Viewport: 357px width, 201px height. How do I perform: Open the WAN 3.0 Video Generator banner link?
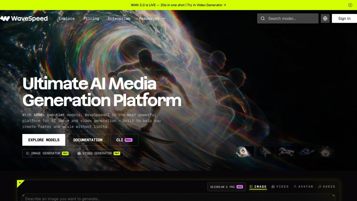(x=178, y=5)
